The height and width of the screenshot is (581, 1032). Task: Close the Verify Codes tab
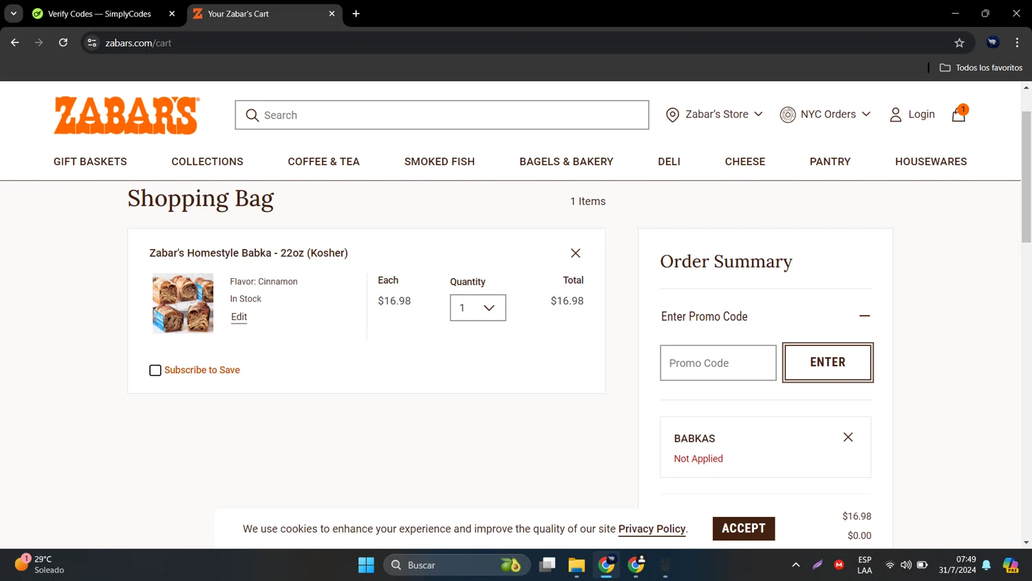coord(172,14)
